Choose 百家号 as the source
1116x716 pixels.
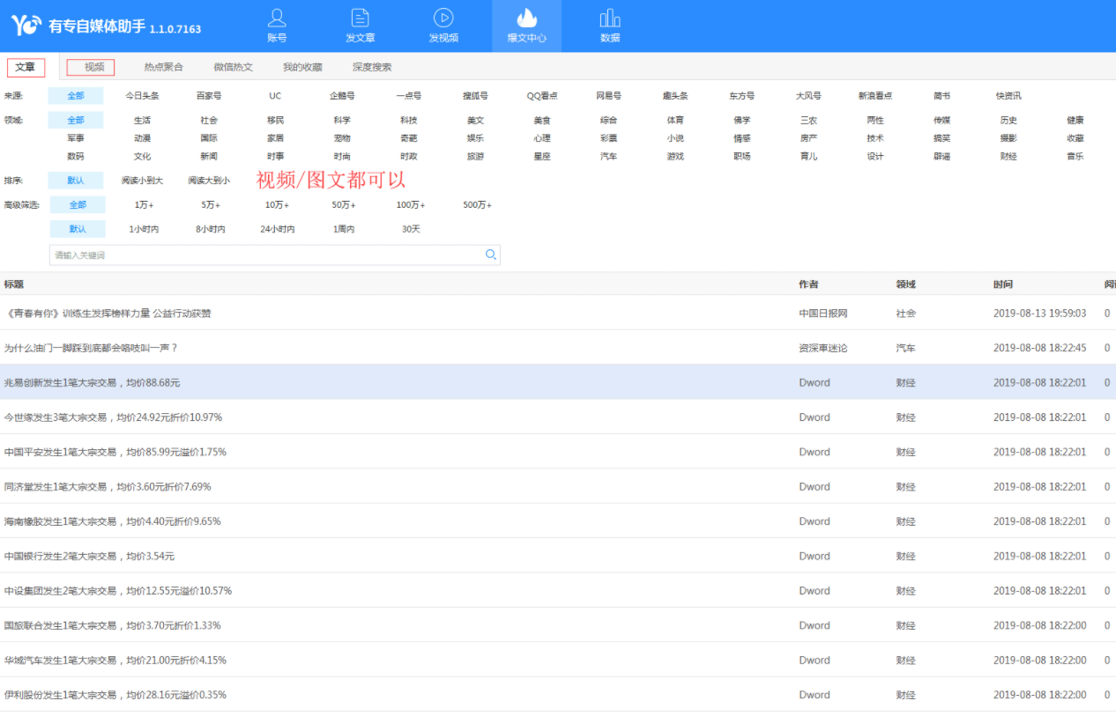pyautogui.click(x=209, y=96)
